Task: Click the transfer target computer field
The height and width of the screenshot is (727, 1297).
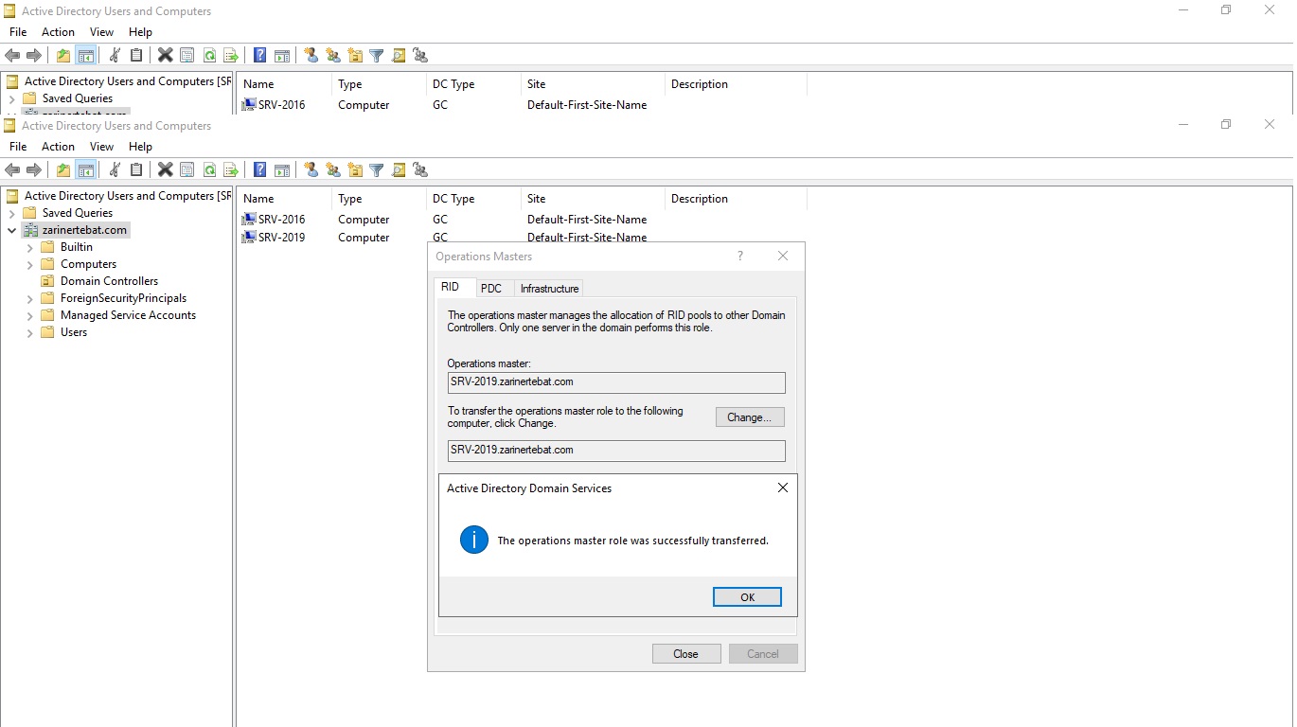Action: [616, 451]
